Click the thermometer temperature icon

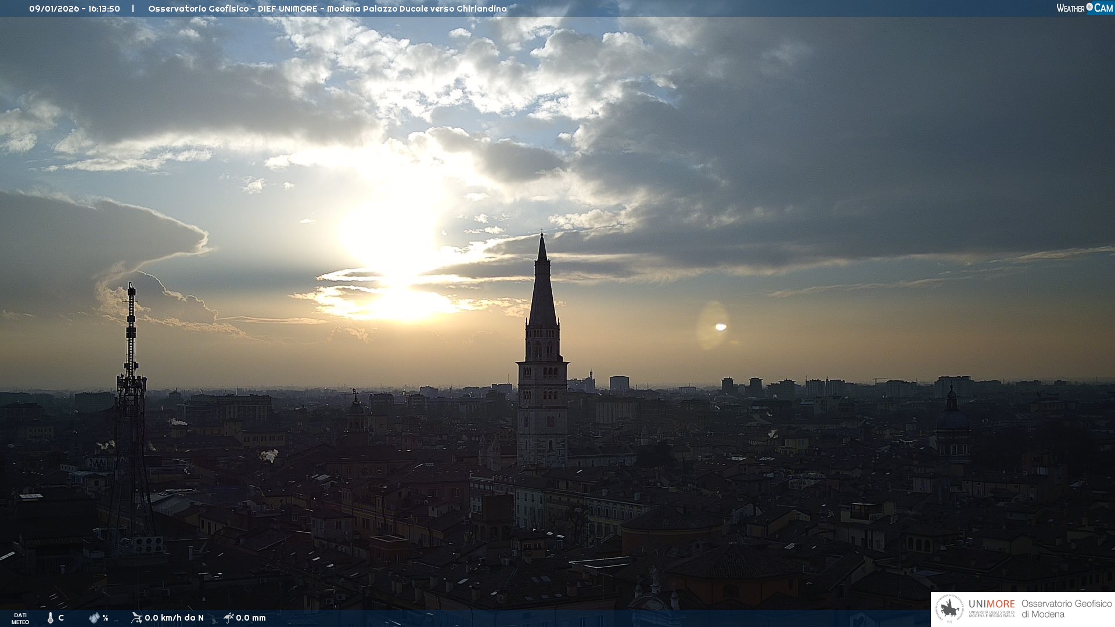pyautogui.click(x=51, y=618)
